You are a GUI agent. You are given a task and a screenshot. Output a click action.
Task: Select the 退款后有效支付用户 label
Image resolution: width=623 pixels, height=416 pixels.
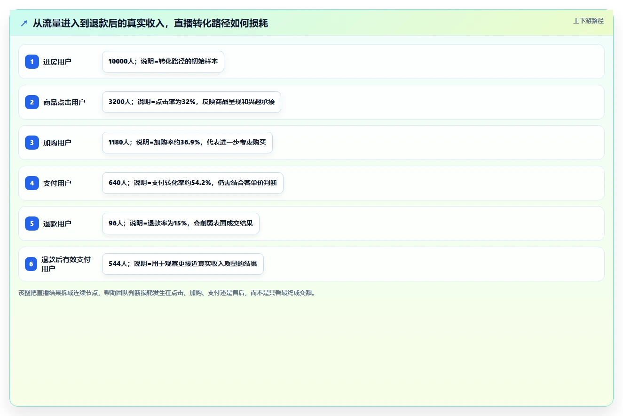pos(66,264)
